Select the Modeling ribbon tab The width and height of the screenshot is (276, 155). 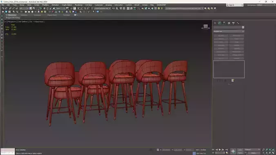(12, 15)
